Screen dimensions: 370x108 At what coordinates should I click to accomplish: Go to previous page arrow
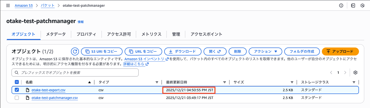331,72
